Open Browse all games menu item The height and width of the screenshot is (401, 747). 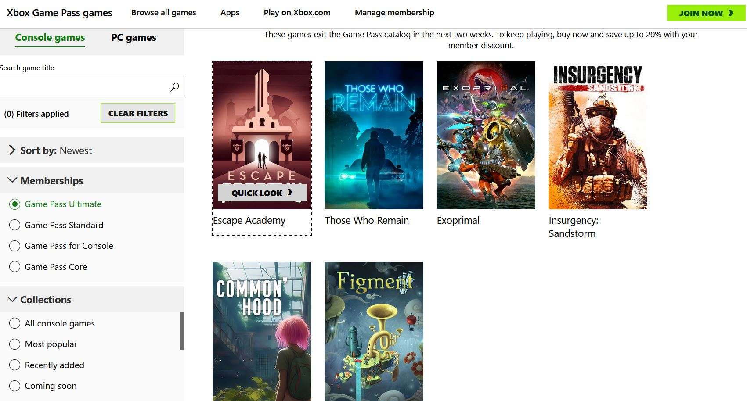[164, 13]
